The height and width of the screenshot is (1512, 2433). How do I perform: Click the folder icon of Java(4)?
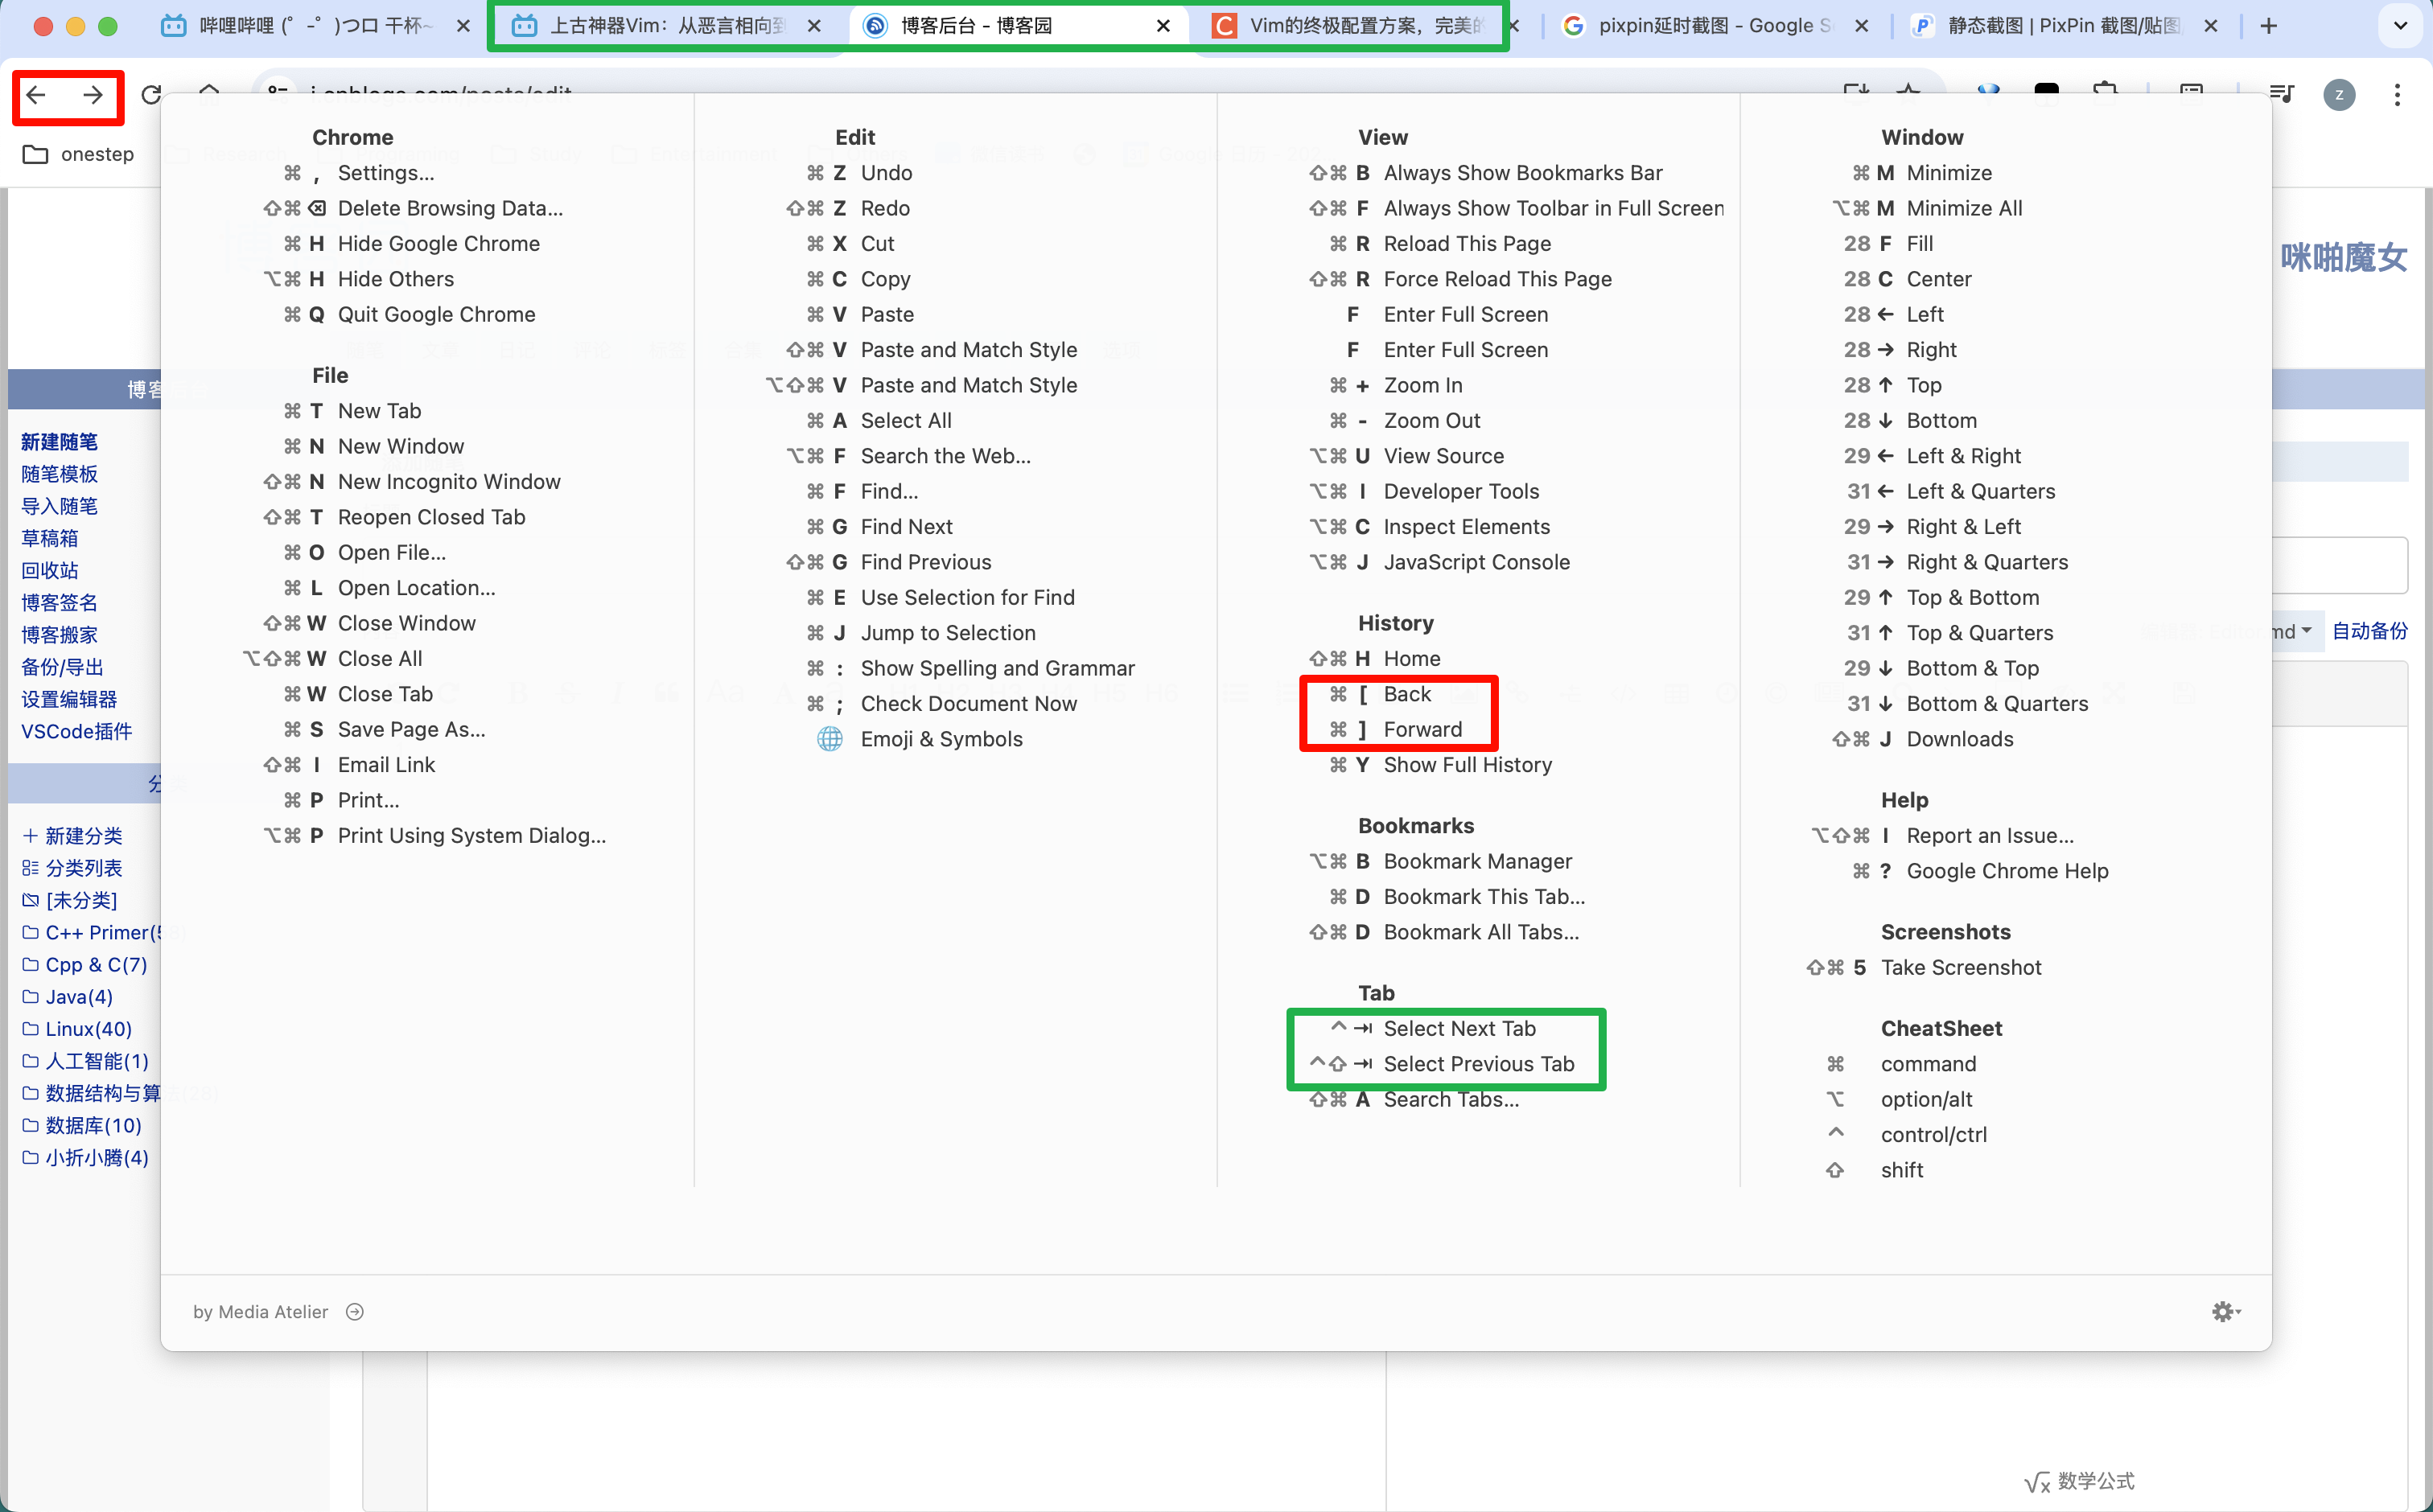30,997
